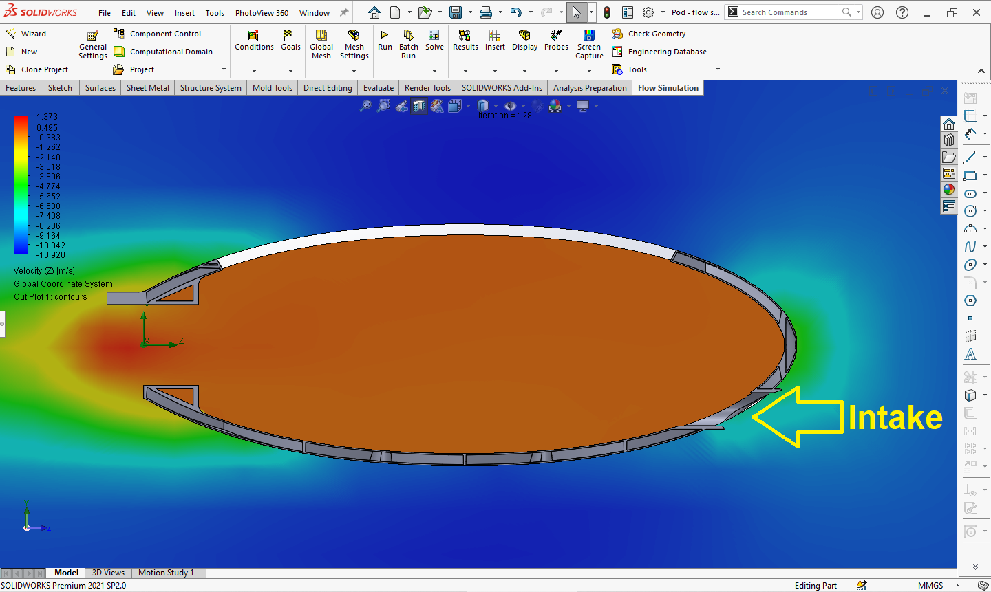Select the Polygon sketch tool
This screenshot has width=991, height=592.
[x=971, y=300]
